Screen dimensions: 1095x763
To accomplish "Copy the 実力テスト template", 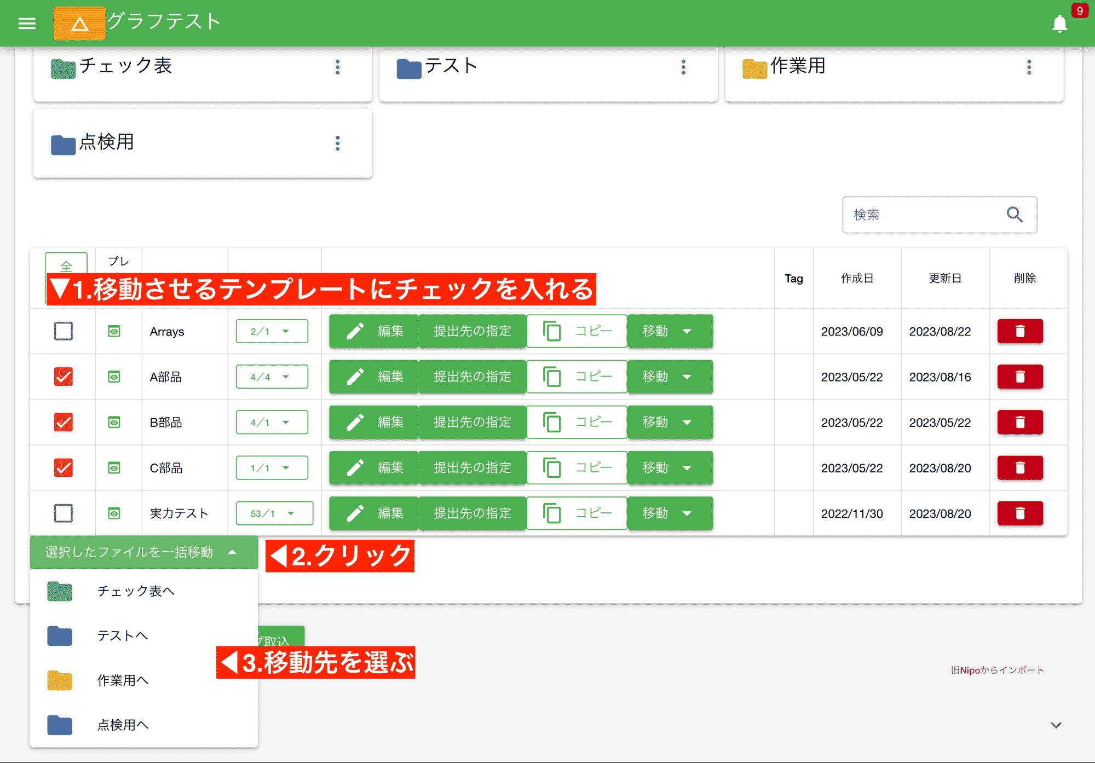I will pos(577,513).
